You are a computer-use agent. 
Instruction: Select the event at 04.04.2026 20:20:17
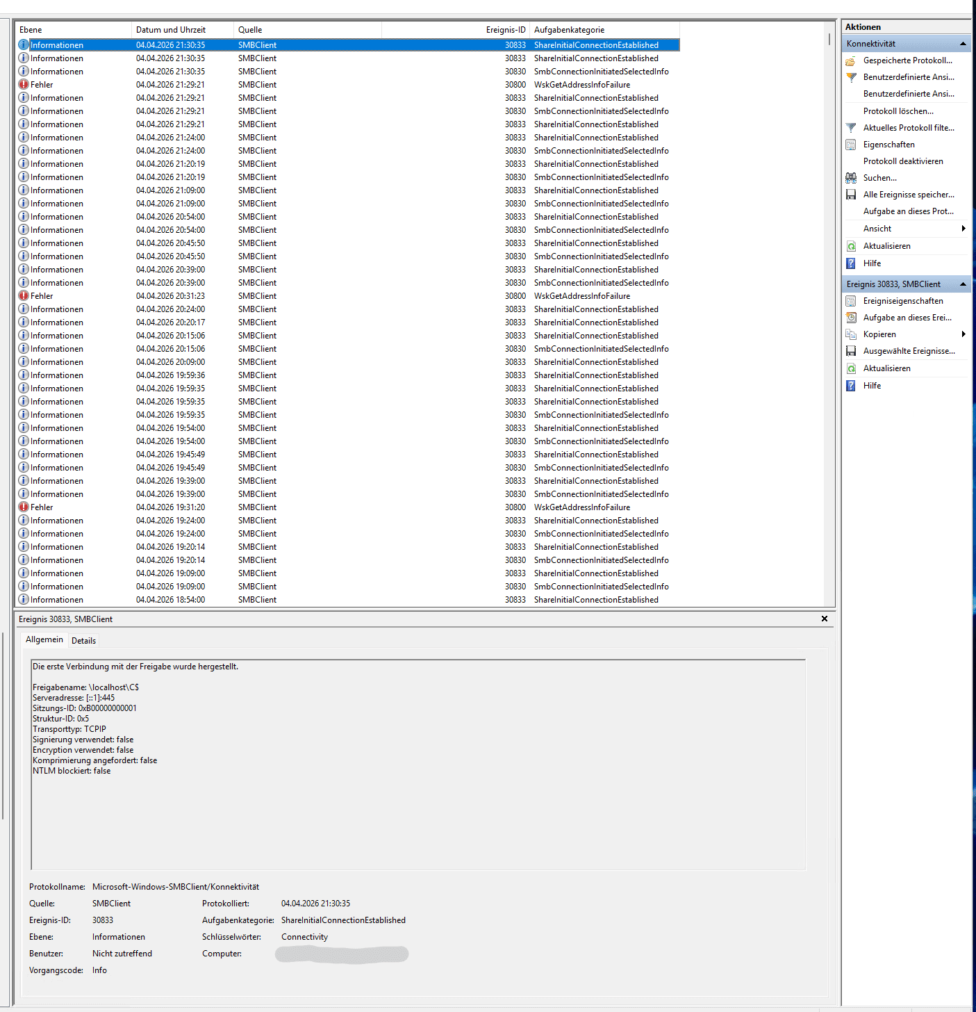tap(348, 323)
